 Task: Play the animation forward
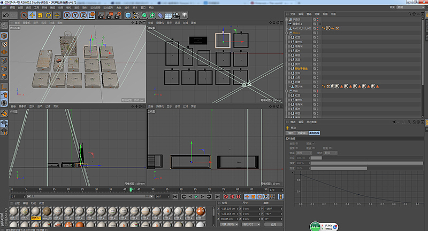(196, 196)
